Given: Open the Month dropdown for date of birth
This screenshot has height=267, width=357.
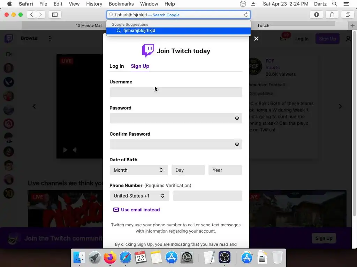Looking at the screenshot, I should click(x=139, y=170).
